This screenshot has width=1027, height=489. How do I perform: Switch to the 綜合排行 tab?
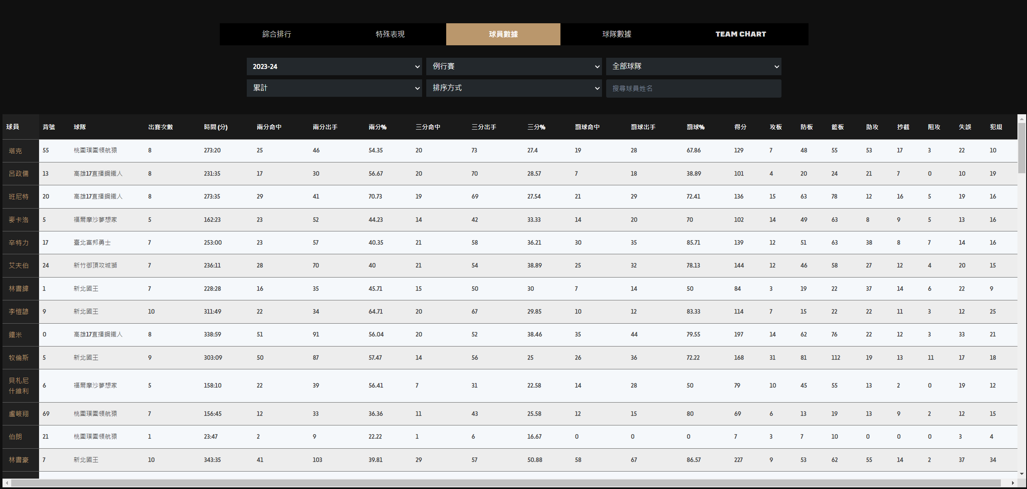click(x=277, y=34)
